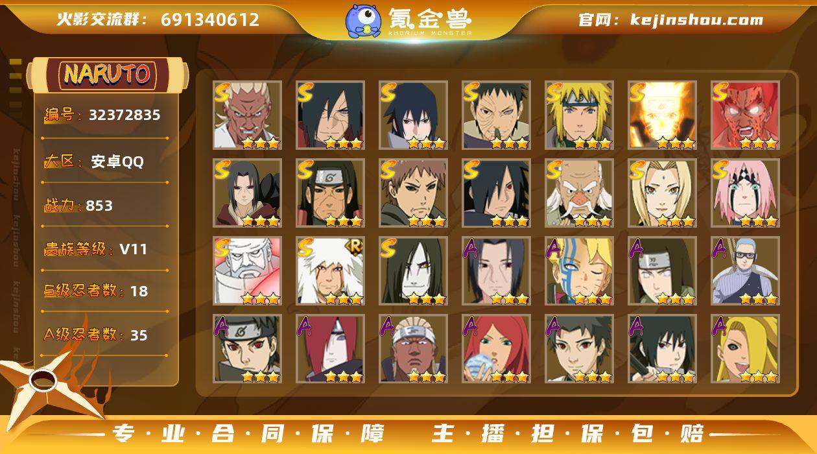Select the red-haired ninja holding a blue orb

tap(496, 349)
